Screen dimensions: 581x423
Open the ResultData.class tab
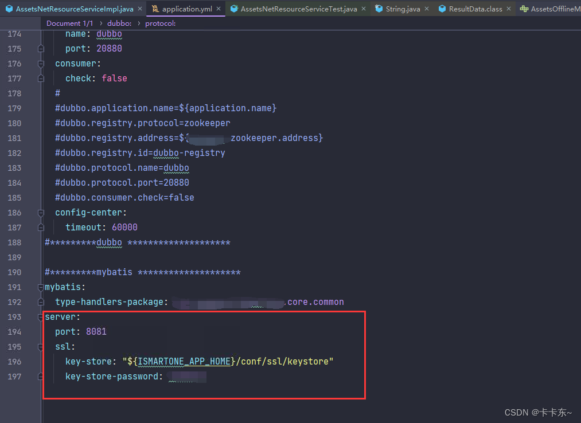[x=475, y=9]
